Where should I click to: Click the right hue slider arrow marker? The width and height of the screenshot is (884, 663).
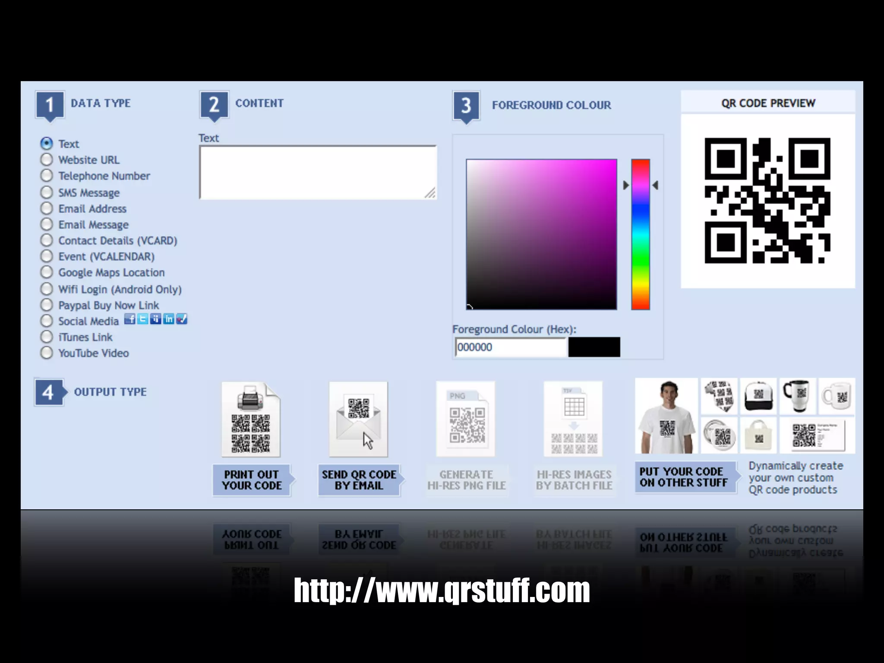655,185
